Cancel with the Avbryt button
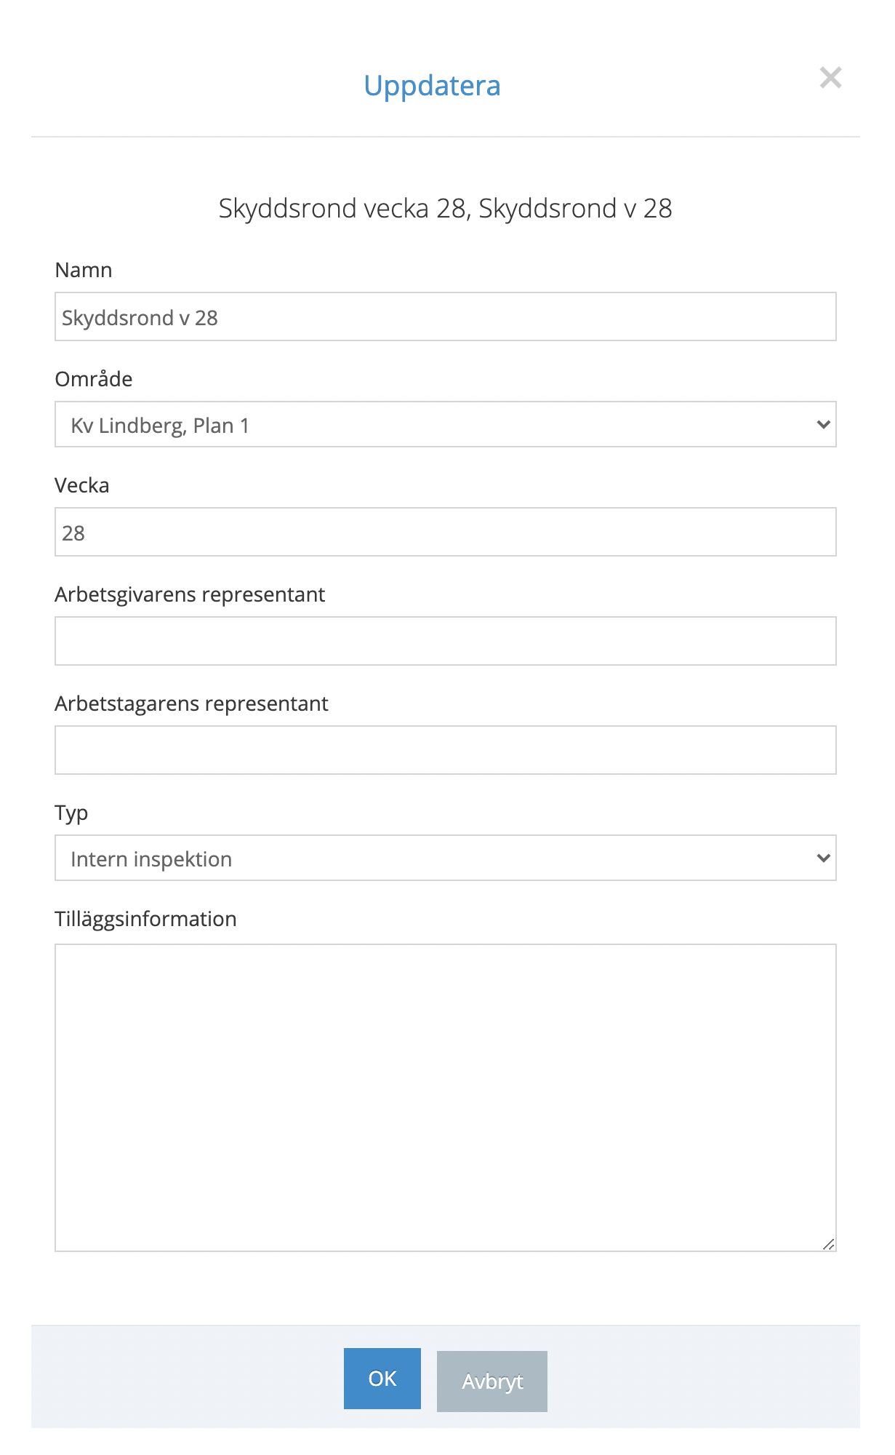 point(492,1382)
